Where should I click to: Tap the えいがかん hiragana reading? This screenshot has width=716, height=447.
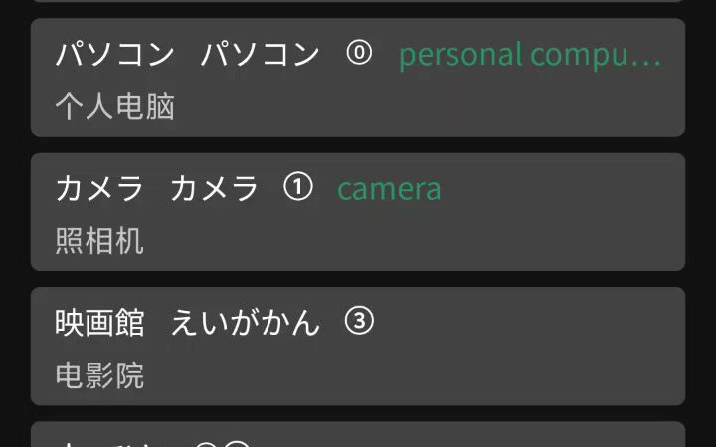[x=245, y=323]
